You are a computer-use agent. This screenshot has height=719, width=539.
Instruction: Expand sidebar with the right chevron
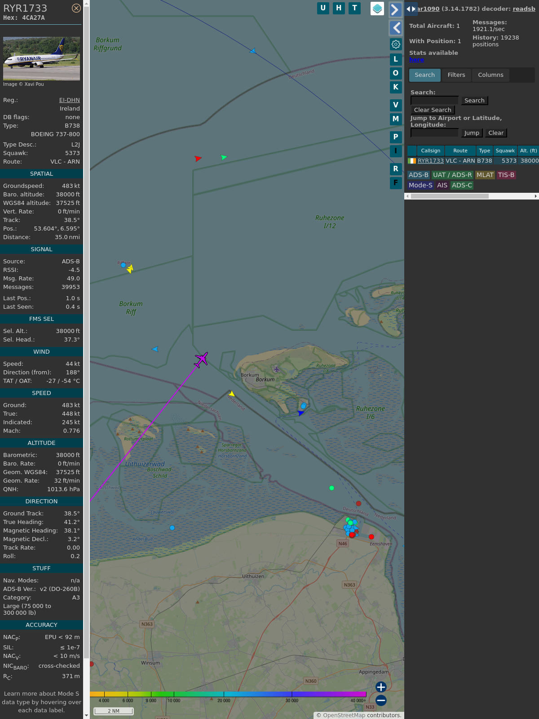click(x=395, y=10)
